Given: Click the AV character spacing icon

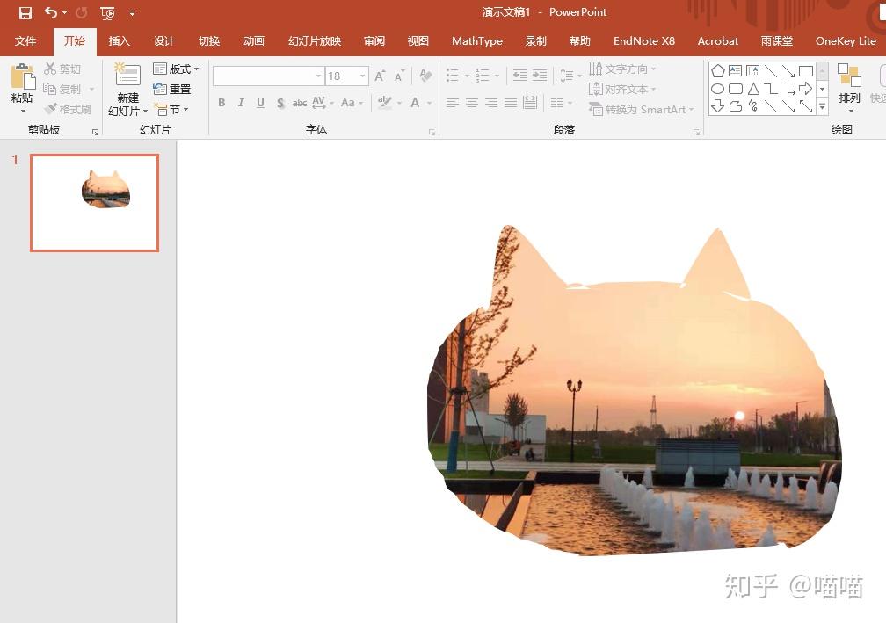Looking at the screenshot, I should [319, 102].
